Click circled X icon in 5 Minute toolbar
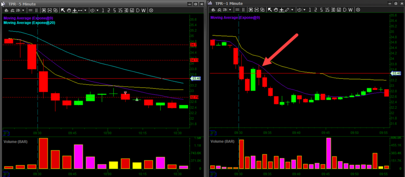 (151, 10)
